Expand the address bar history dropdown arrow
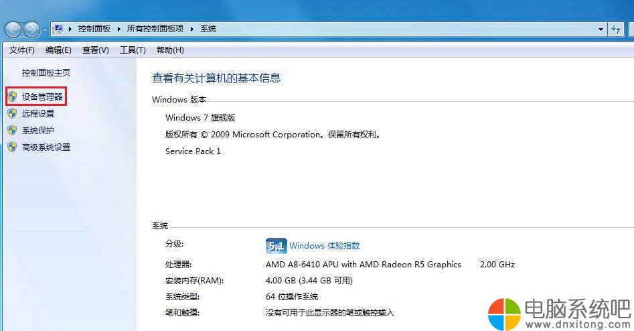634x331 pixels. tap(601, 29)
